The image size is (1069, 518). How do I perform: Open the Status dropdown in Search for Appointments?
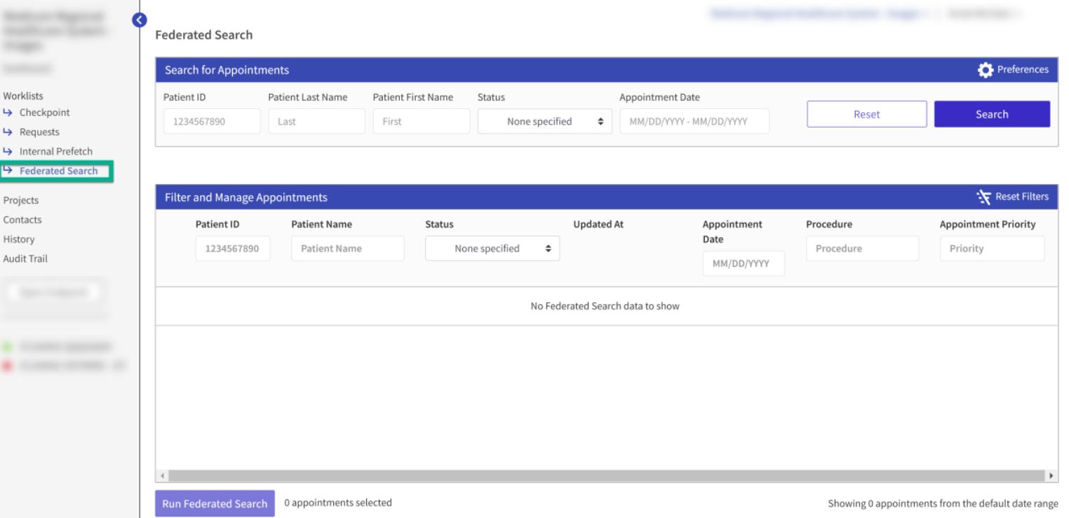pyautogui.click(x=544, y=121)
